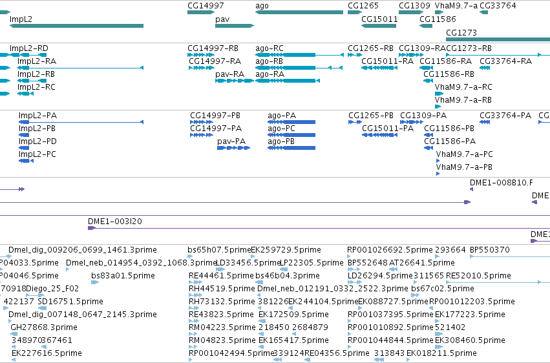Screen dimensions: 550x363
Task: Select protein CG11586-PA
Action: pos(450,141)
